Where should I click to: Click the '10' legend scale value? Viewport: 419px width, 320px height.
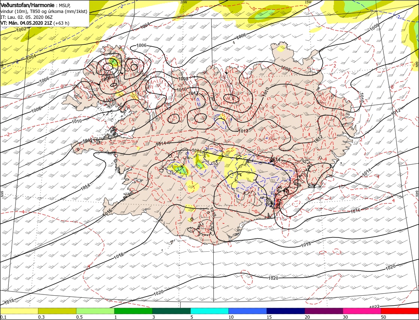pos(231,317)
